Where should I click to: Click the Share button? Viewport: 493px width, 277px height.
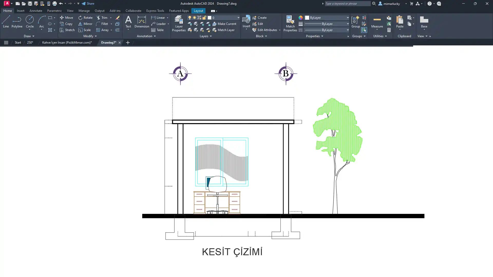click(x=88, y=4)
